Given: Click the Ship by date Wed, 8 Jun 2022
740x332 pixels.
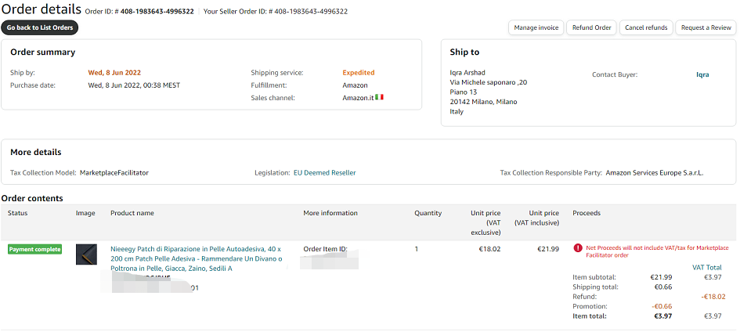Looking at the screenshot, I should [x=114, y=73].
